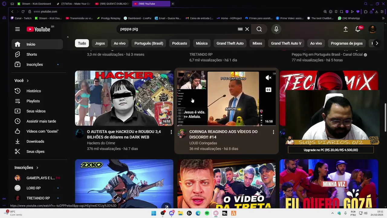Open Vídeos com "Gostei"
Image resolution: width=387 pixels, height=218 pixels.
(x=37, y=131)
